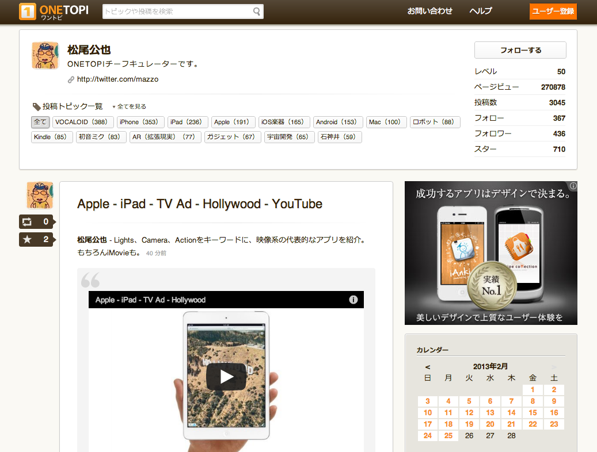Click the ユーザー登録 button
The image size is (597, 452).
pyautogui.click(x=553, y=12)
